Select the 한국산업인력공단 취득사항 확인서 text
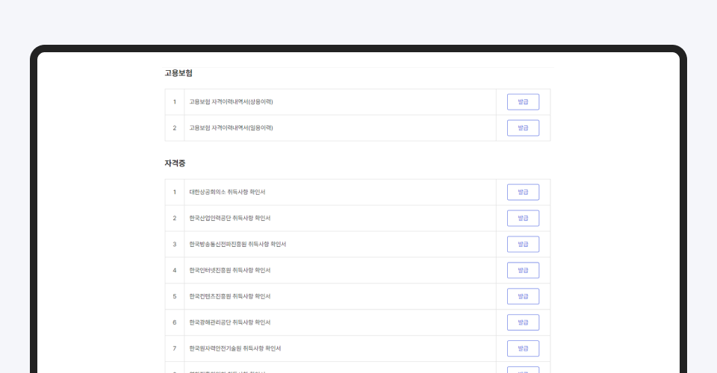The image size is (717, 373). point(229,219)
